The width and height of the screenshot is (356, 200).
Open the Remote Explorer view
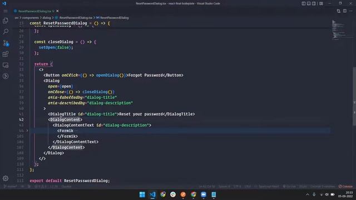(6, 65)
